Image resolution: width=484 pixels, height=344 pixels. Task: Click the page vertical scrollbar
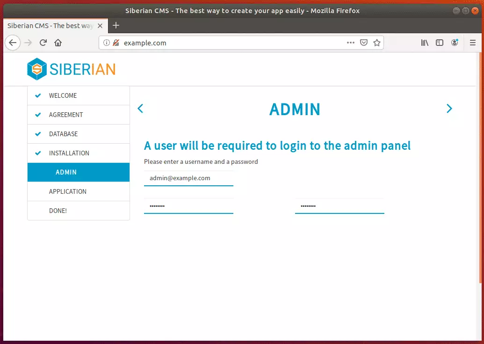(x=480, y=167)
